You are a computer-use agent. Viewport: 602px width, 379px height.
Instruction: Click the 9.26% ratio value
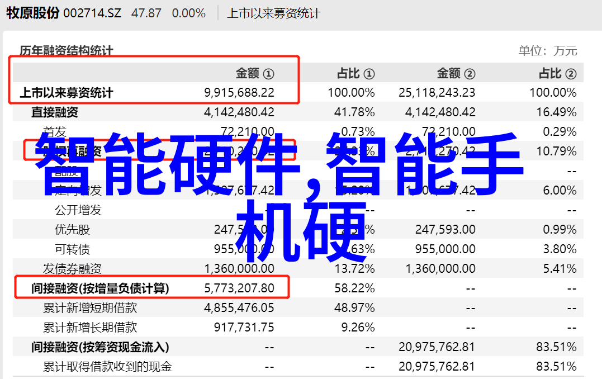pyautogui.click(x=358, y=328)
